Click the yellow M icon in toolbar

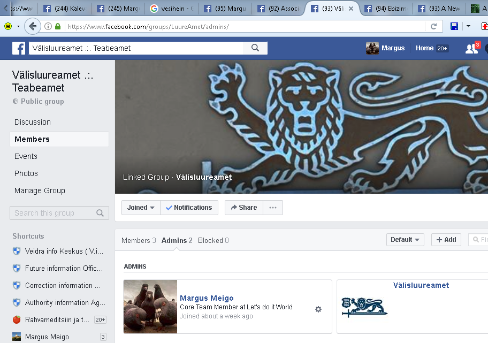point(8,26)
